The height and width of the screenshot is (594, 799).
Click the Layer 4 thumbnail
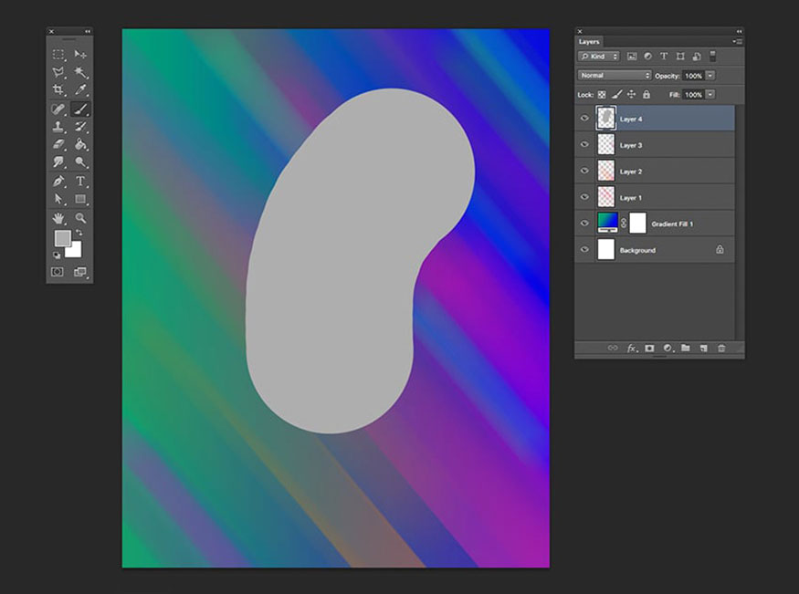[x=606, y=118]
